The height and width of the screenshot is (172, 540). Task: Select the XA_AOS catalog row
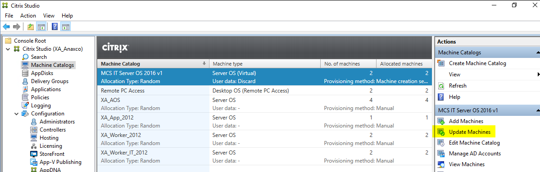click(x=264, y=104)
